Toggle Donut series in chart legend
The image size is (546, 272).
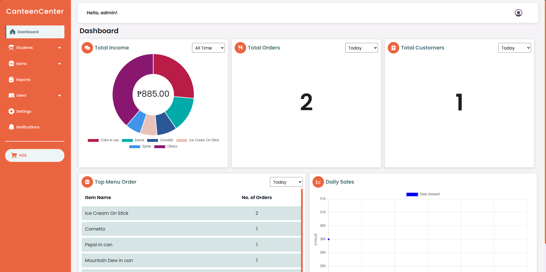click(x=133, y=140)
